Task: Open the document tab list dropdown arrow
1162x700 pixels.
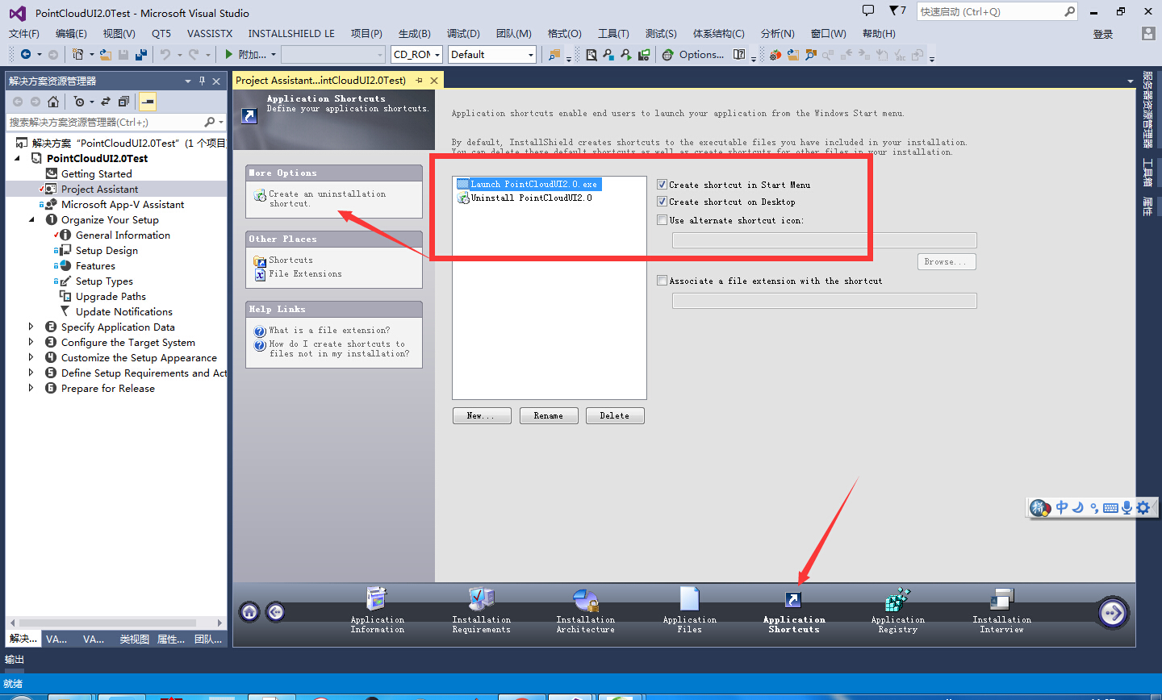Action: tap(1130, 81)
